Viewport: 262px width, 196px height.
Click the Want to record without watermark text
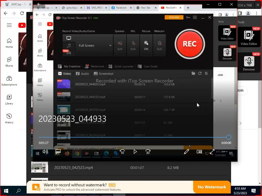click(x=75, y=185)
